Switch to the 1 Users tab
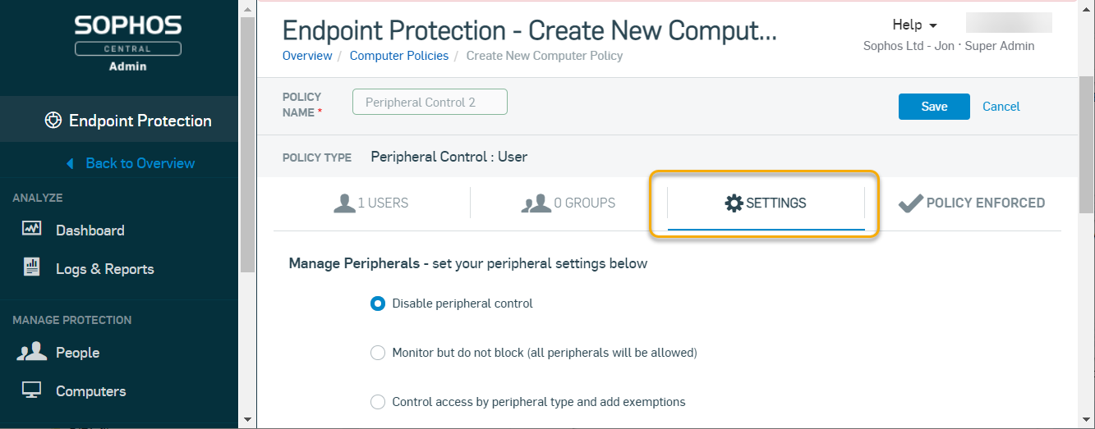Image resolution: width=1095 pixels, height=429 pixels. coord(371,203)
